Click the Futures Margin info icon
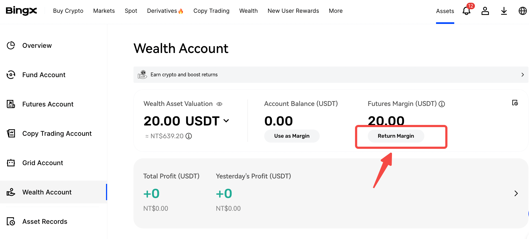 tap(442, 104)
